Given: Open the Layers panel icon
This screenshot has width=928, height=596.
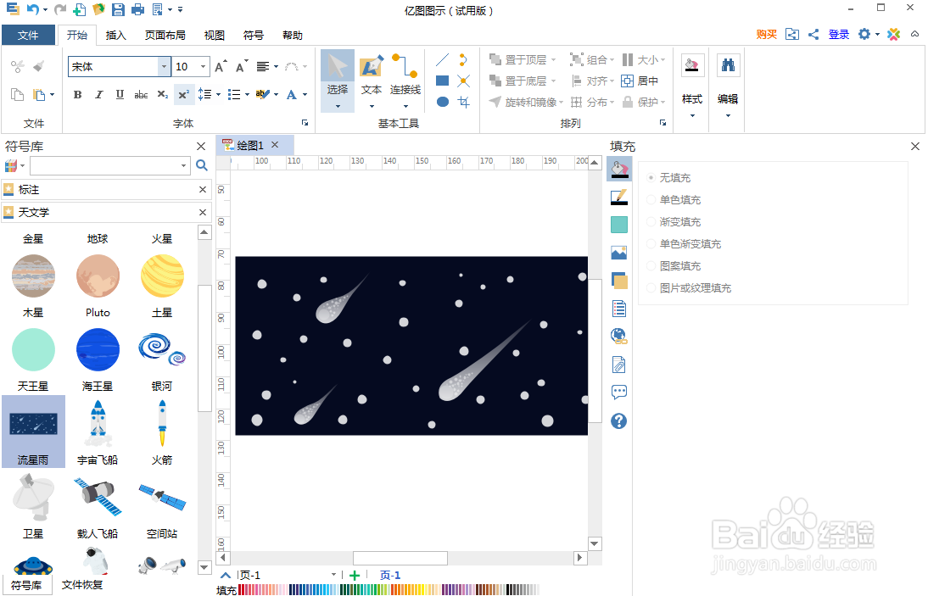Looking at the screenshot, I should click(x=619, y=281).
